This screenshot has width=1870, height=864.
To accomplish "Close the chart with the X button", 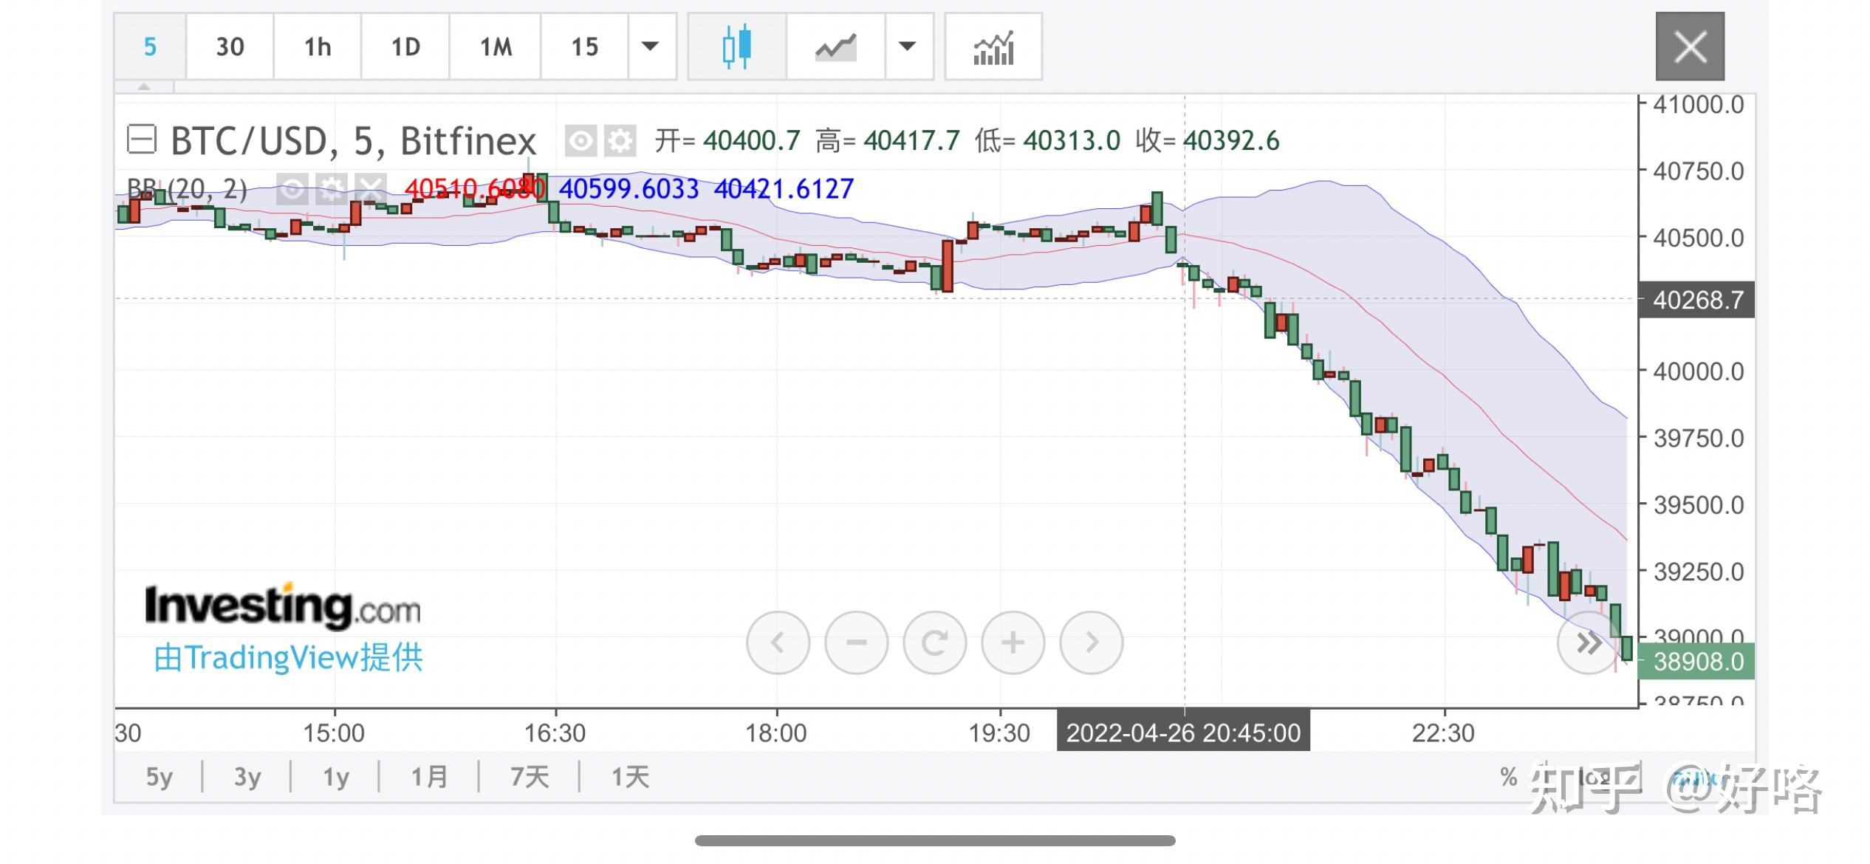I will tap(1690, 47).
